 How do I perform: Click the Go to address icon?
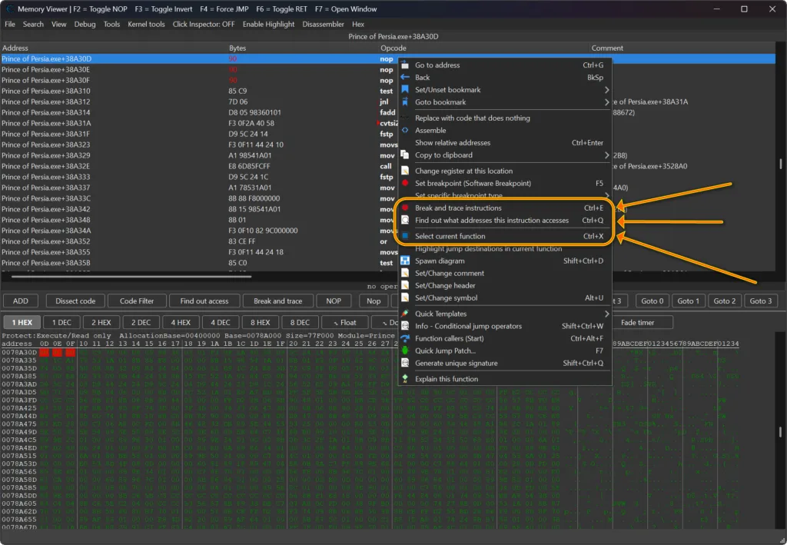tap(405, 65)
